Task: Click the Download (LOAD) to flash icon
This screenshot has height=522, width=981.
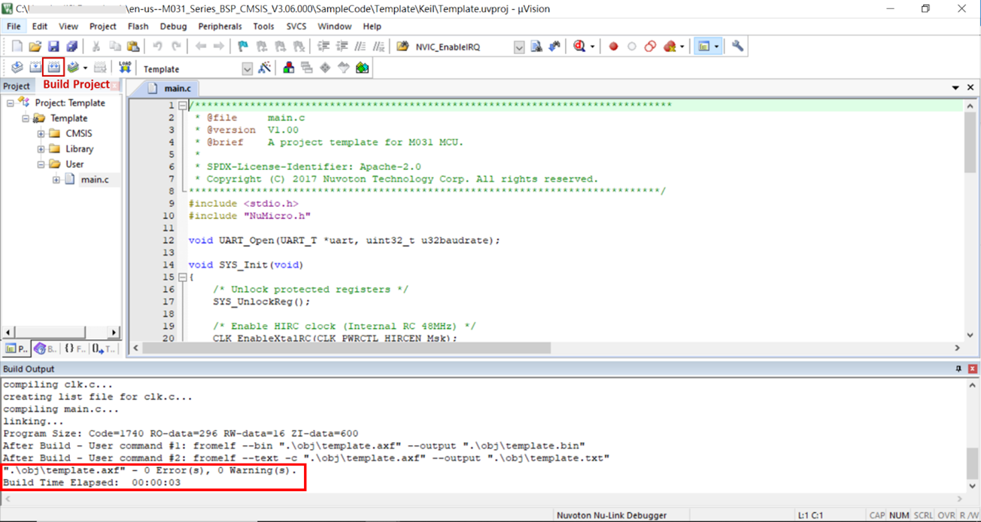Action: [125, 68]
